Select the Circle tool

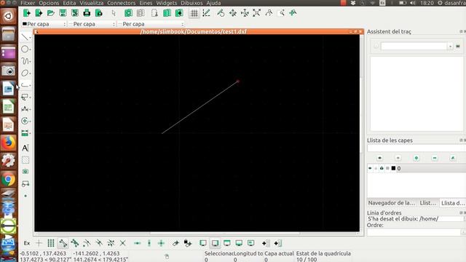tap(25, 49)
